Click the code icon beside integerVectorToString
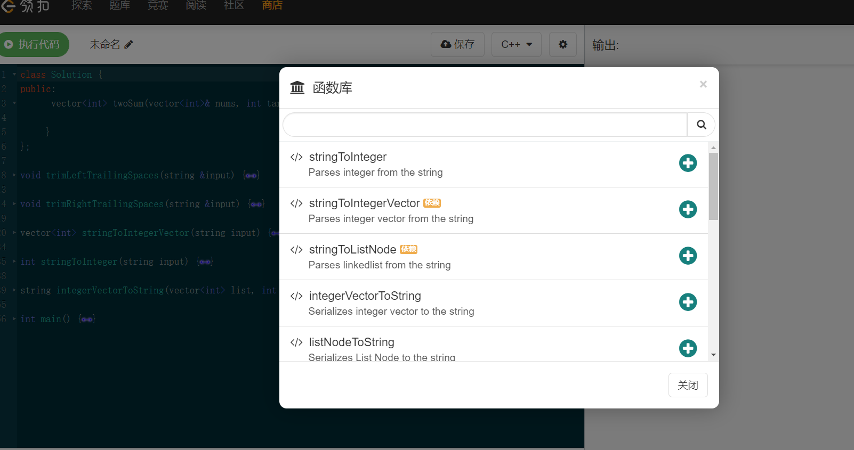The image size is (854, 450). point(296,296)
